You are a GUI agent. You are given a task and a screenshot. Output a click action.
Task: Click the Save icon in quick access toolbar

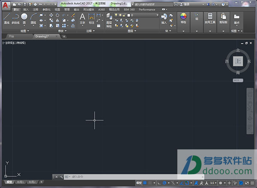pyautogui.click(x=25, y=4)
